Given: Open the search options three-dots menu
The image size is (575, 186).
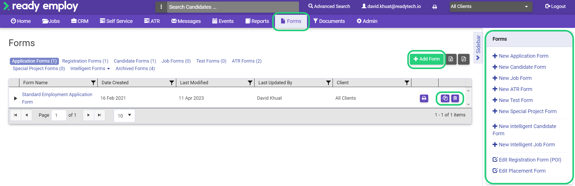Looking at the screenshot, I should (x=161, y=7).
